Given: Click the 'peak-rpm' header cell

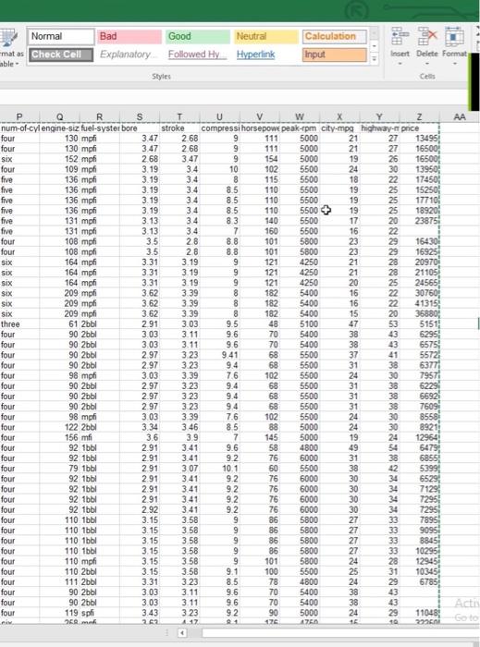Looking at the screenshot, I should (x=300, y=128).
